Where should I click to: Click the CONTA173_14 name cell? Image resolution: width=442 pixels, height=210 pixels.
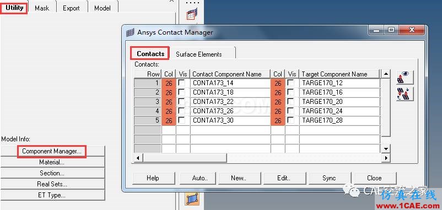click(230, 83)
